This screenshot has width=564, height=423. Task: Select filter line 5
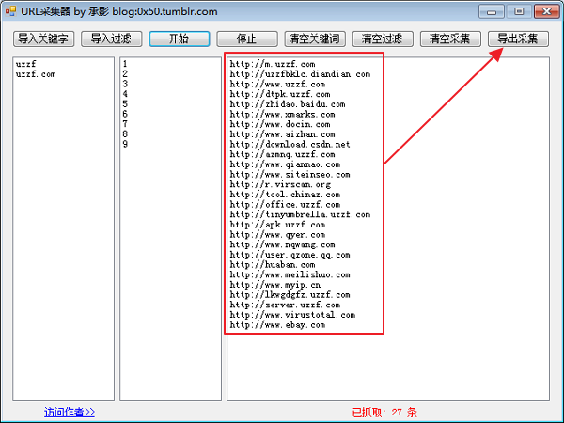[125, 104]
